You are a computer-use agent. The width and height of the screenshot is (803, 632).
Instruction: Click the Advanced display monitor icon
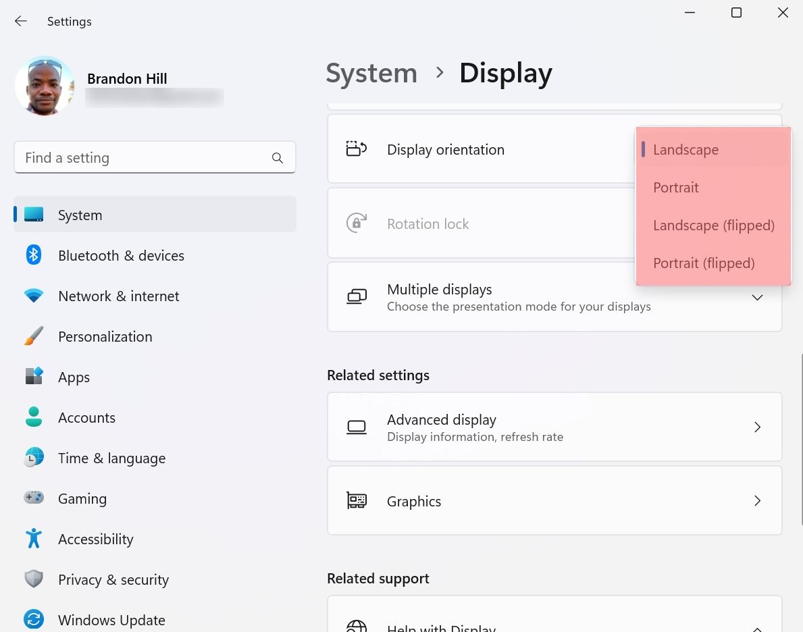(357, 427)
